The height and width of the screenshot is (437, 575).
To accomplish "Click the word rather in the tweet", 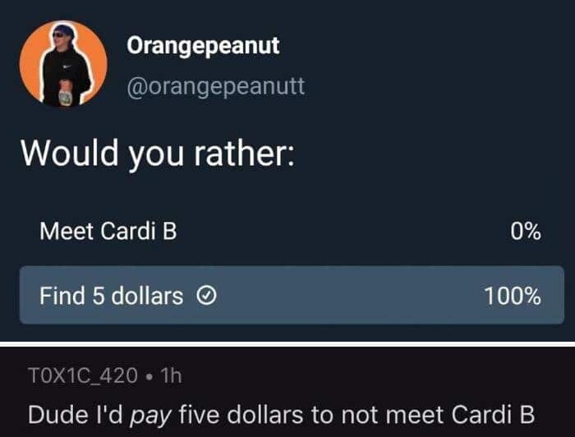I will tap(243, 154).
